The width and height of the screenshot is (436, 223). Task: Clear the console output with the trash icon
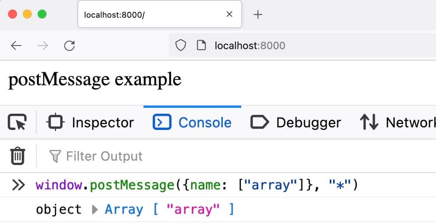click(x=17, y=156)
